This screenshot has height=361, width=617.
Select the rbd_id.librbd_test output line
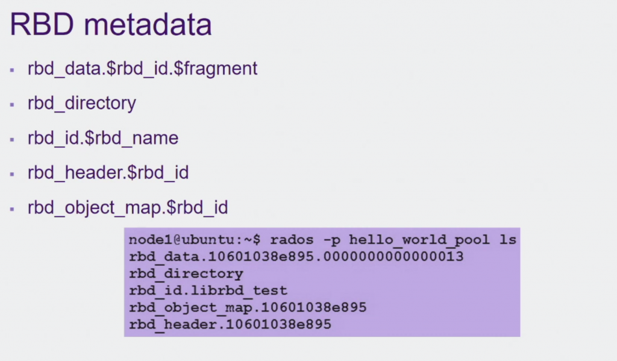[208, 290]
